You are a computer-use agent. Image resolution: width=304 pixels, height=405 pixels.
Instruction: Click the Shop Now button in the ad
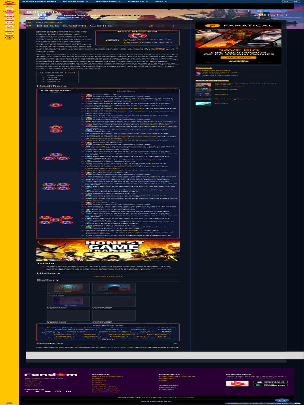[238, 58]
